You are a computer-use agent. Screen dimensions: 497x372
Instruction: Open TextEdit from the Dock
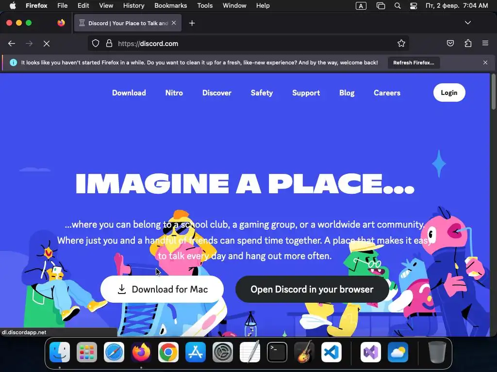point(250,352)
